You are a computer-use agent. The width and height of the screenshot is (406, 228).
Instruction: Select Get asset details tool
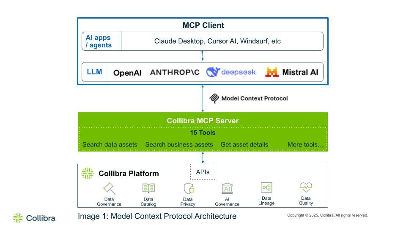pos(244,144)
